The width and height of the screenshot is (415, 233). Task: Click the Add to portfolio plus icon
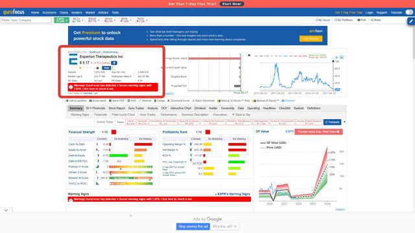[67, 101]
